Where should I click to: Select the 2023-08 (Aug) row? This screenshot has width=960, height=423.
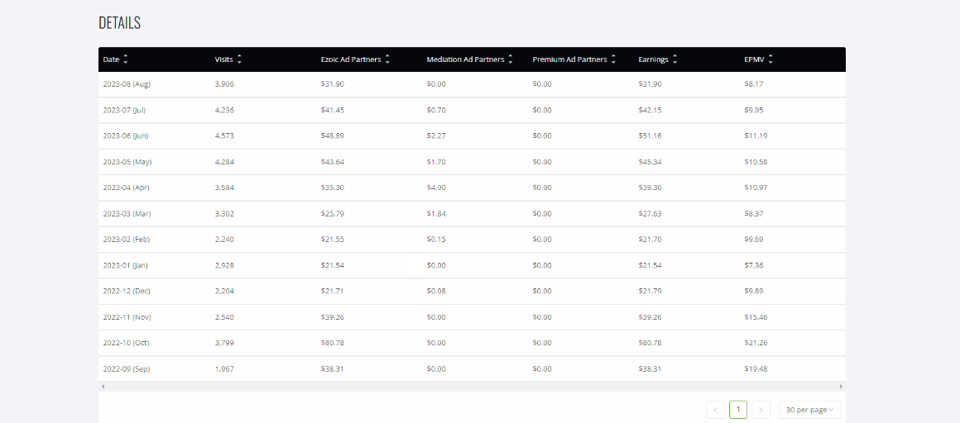pos(472,84)
